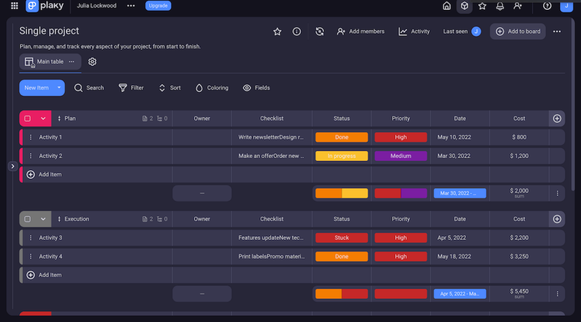
Task: Collapse the Execution group chevron
Action: pyautogui.click(x=43, y=219)
